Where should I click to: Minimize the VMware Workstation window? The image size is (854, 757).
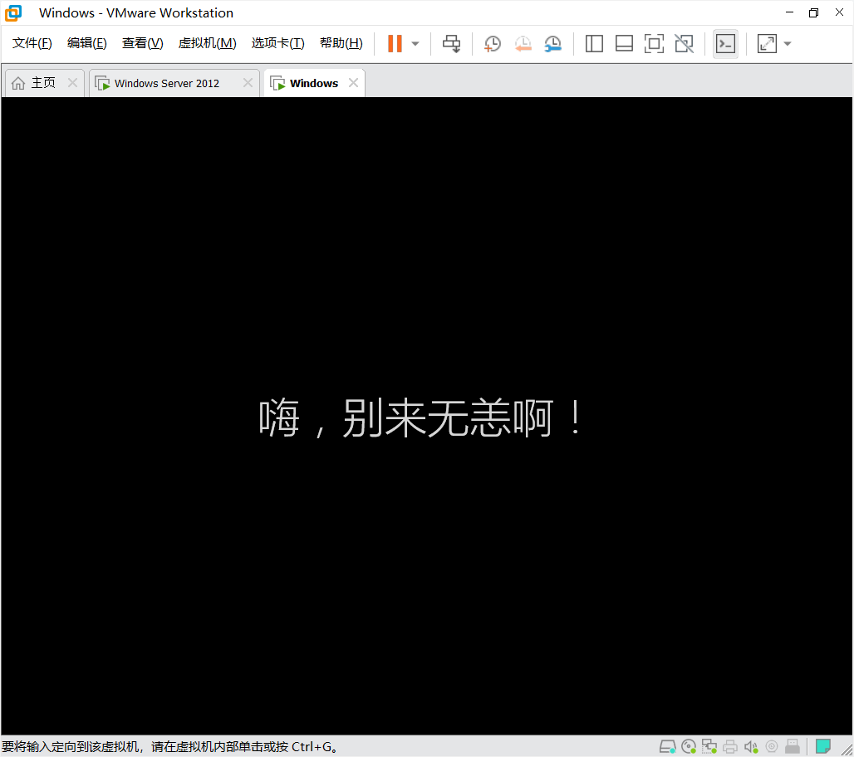790,12
